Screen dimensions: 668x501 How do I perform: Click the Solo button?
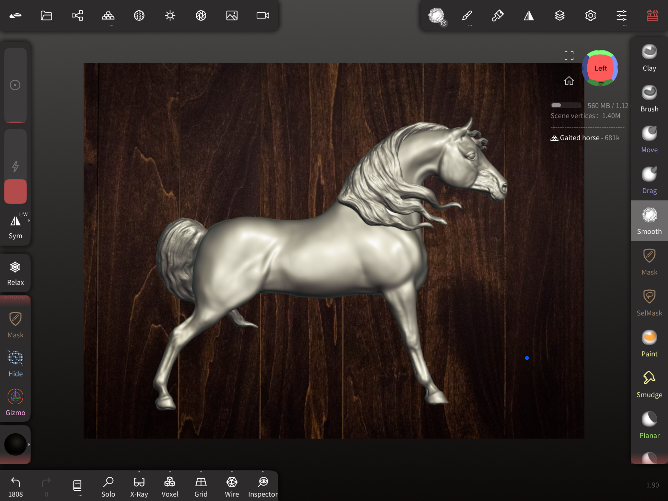click(108, 486)
